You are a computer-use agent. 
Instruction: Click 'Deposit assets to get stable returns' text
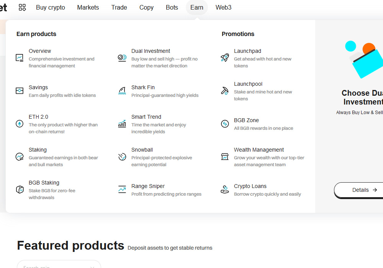click(x=170, y=248)
